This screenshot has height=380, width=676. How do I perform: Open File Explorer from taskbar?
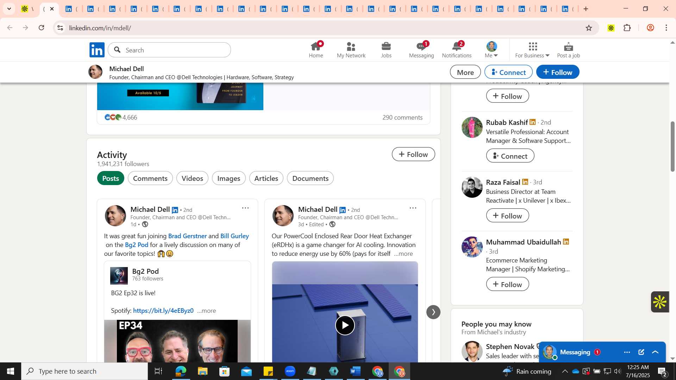point(202,371)
